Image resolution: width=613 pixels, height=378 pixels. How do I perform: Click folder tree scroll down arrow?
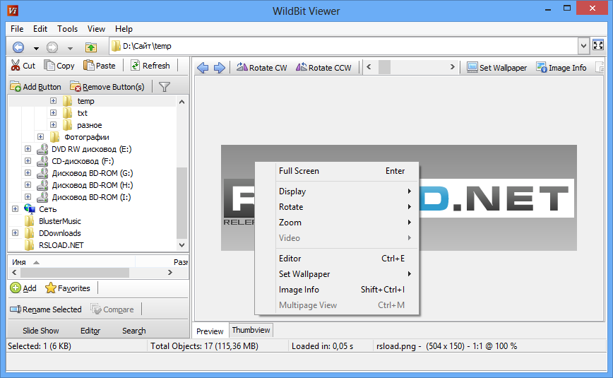(181, 245)
